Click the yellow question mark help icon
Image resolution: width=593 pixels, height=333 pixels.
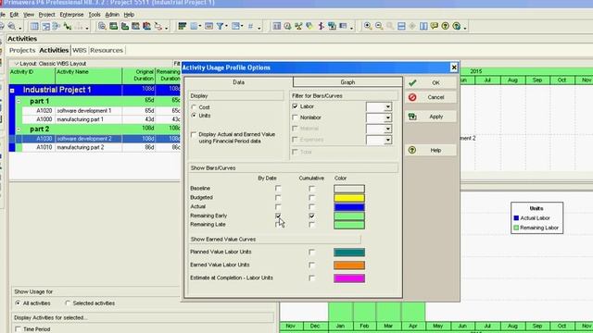pos(446,26)
